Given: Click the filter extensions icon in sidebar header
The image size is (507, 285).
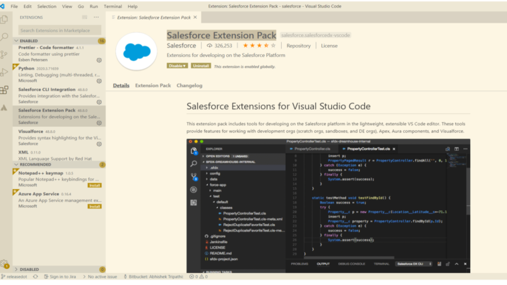Looking at the screenshot, I should [84, 17].
